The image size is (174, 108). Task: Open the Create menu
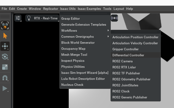[22, 9]
